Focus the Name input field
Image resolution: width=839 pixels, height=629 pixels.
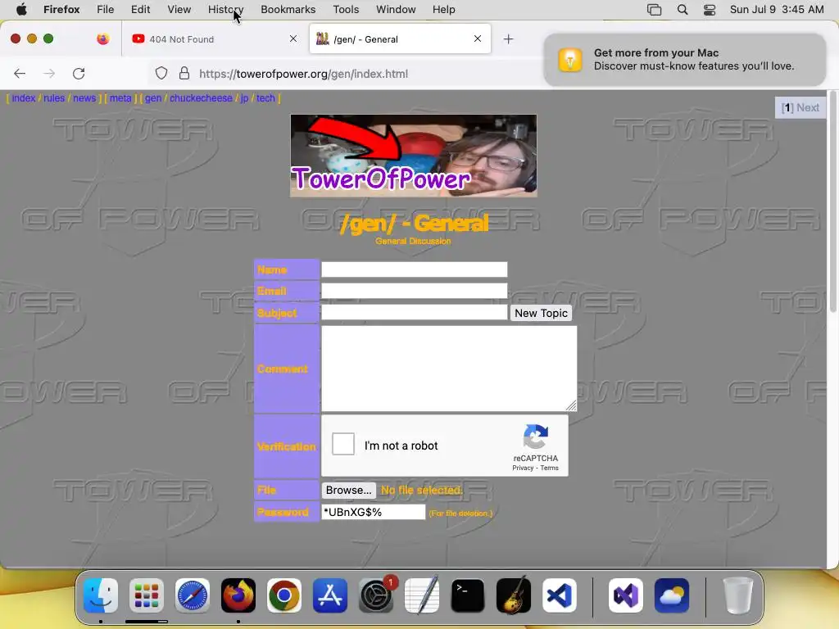(x=414, y=269)
